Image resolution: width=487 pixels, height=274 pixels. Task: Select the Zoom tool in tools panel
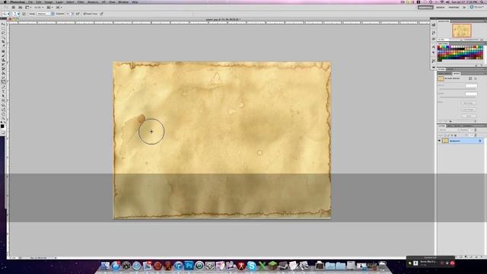click(3, 119)
